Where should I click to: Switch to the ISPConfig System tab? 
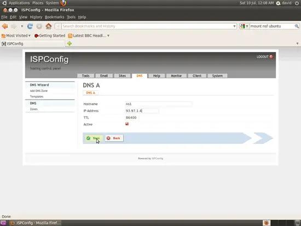pyautogui.click(x=217, y=76)
